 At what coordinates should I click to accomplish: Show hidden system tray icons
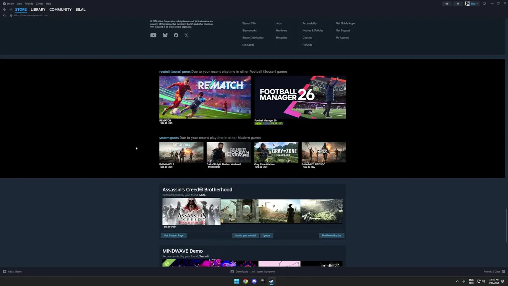click(457, 281)
